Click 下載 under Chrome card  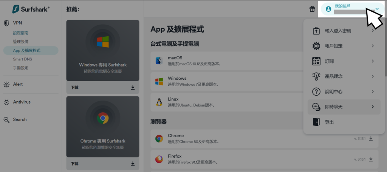pyautogui.click(x=74, y=164)
